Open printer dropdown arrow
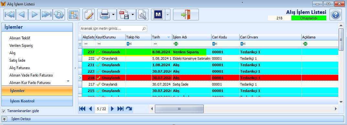The width and height of the screenshot is (347, 125). pos(113,15)
